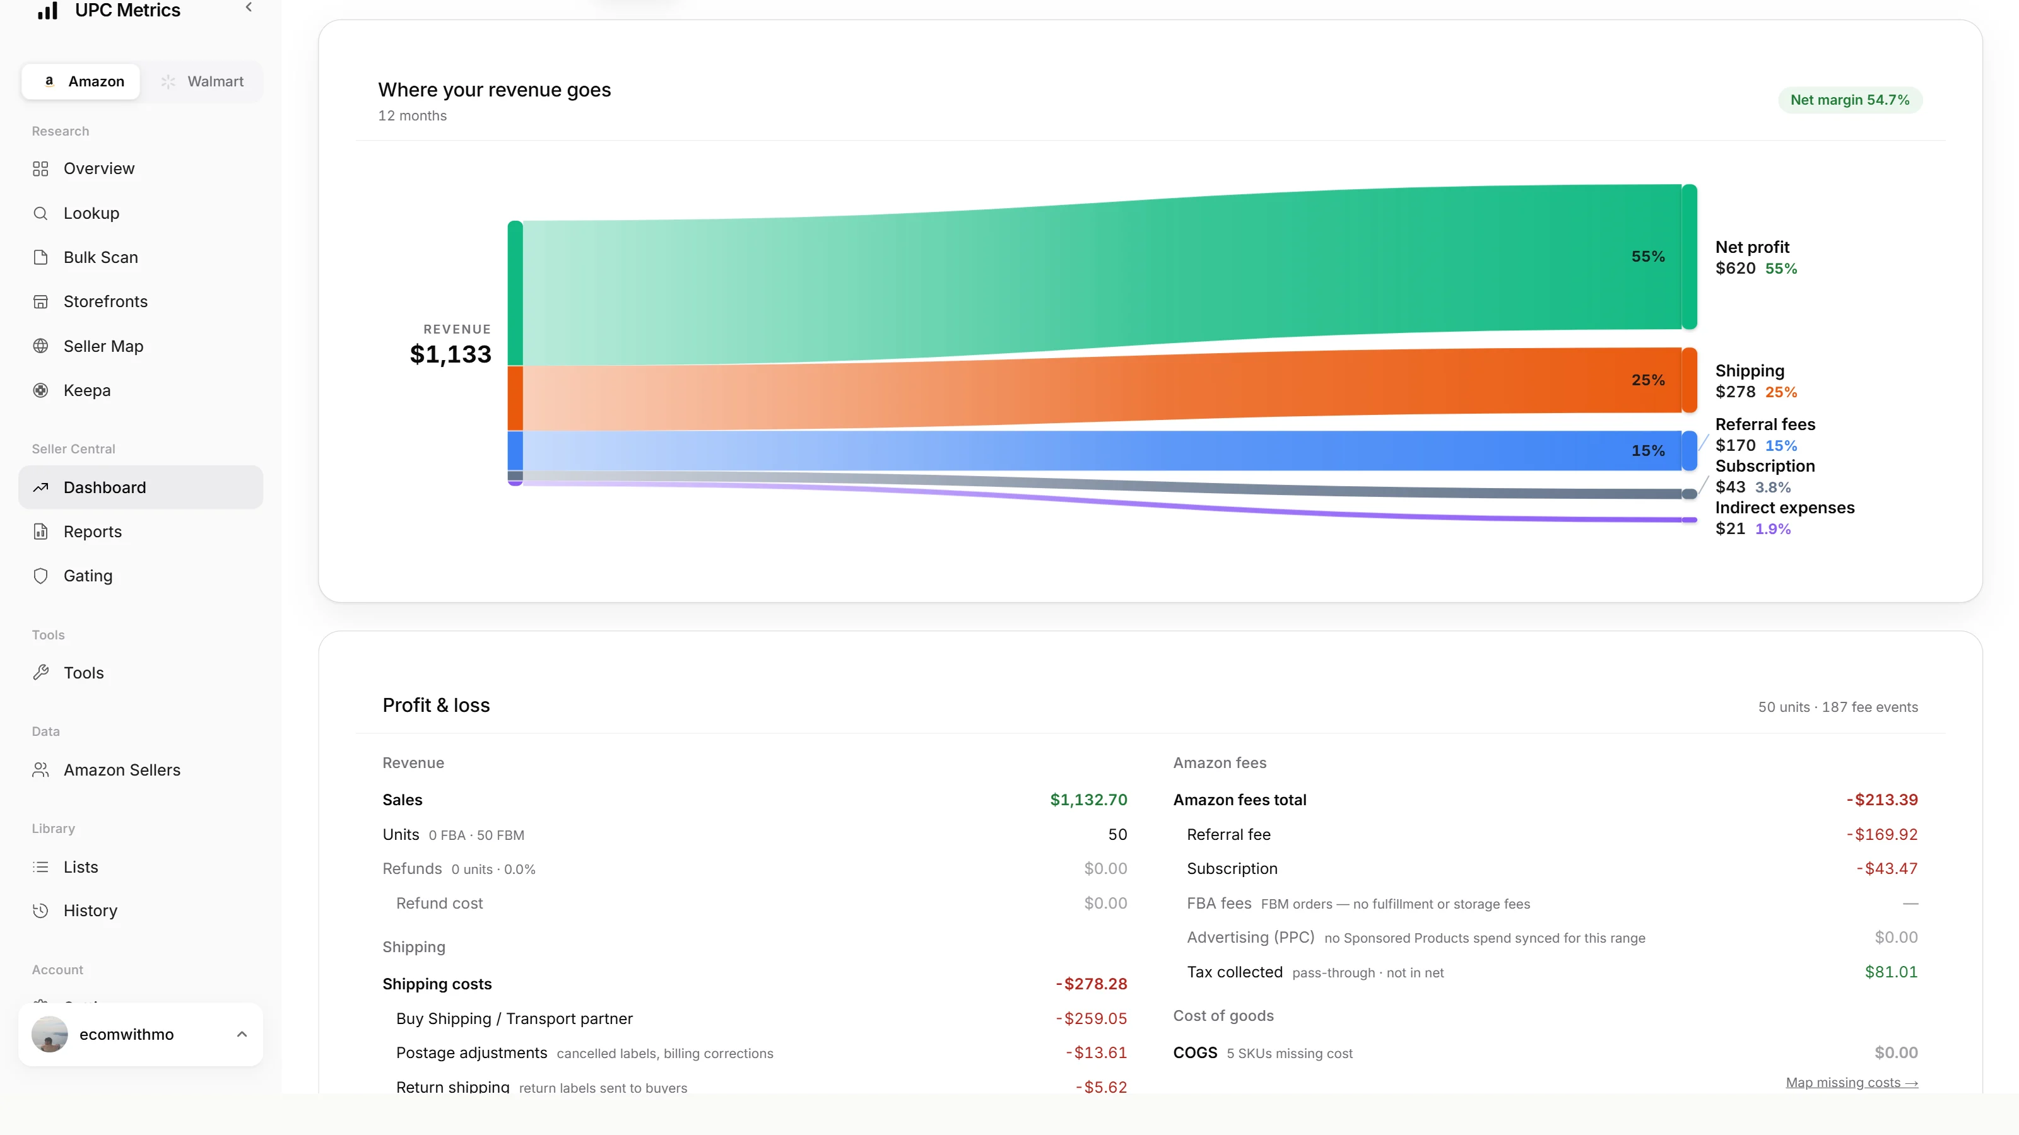Image resolution: width=2019 pixels, height=1135 pixels.
Task: Click the '12 months' subtitle
Action: click(x=412, y=115)
